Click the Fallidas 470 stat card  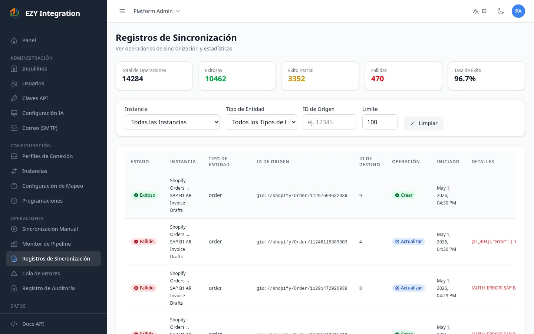403,76
